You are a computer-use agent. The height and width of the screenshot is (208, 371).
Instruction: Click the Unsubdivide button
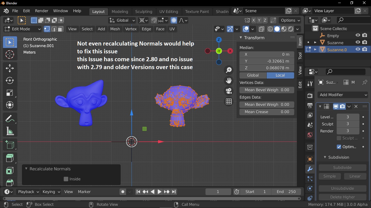342,188
